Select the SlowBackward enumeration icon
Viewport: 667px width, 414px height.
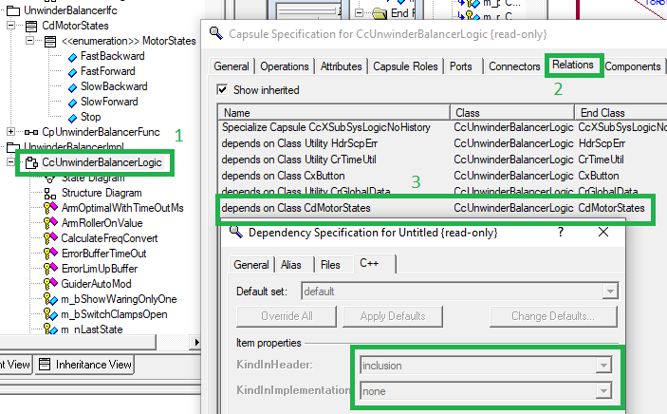click(x=73, y=88)
